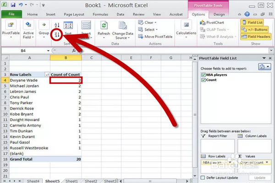The width and height of the screenshot is (275, 183).
Task: Click the horizontal scrollbar thumb
Action: coord(150,181)
